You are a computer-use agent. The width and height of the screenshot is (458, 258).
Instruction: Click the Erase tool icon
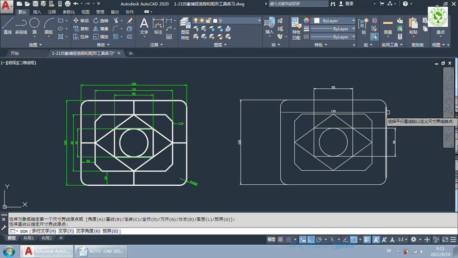click(x=130, y=21)
